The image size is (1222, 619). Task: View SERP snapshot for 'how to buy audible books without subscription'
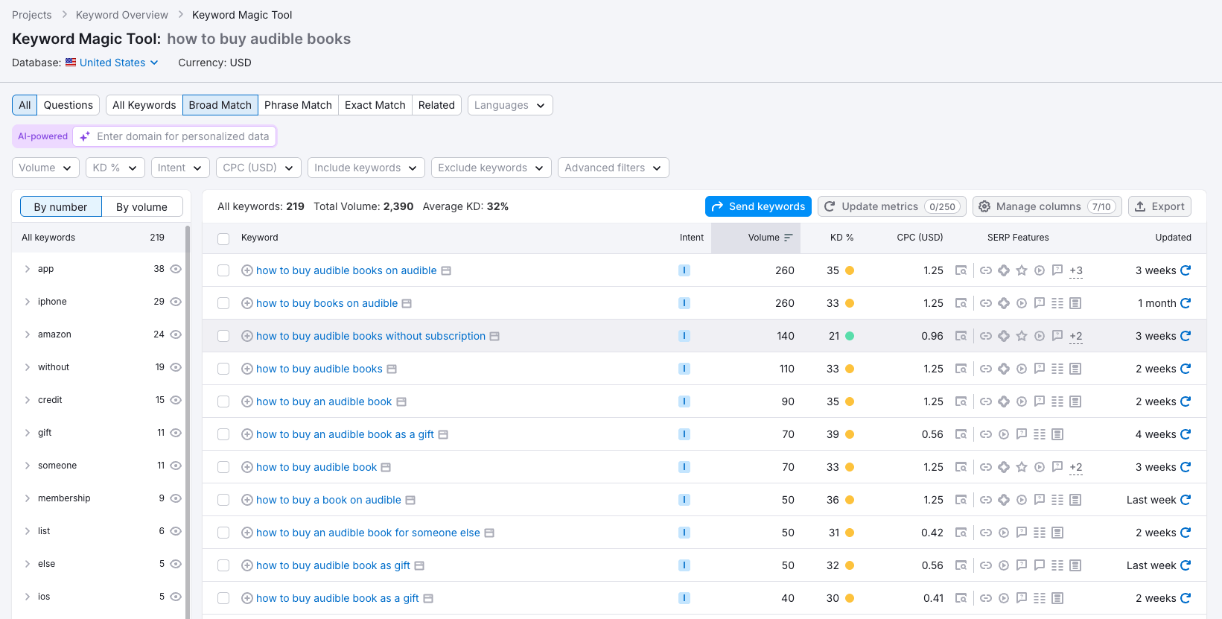(961, 336)
